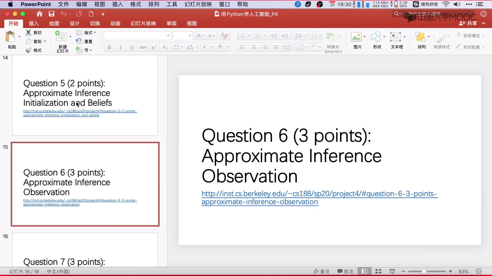Expand 形状填充 shape fill dropdown
This screenshot has width=492, height=276.
pyautogui.click(x=483, y=36)
